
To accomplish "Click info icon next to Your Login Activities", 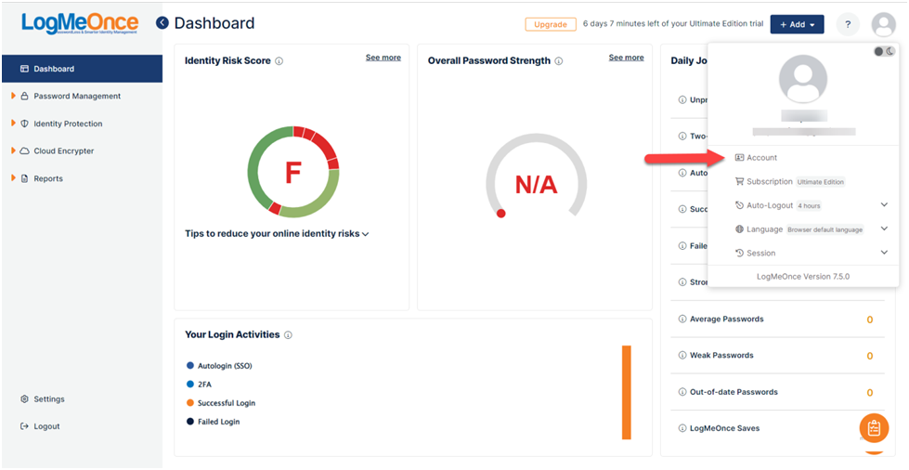I will point(288,334).
